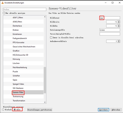Focus the Suchen search field
The height and width of the screenshot is (113, 123).
(x=25, y=9)
